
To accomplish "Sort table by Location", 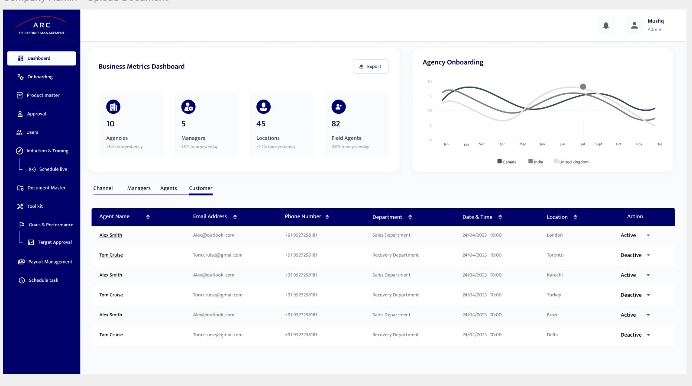I will tap(576, 217).
